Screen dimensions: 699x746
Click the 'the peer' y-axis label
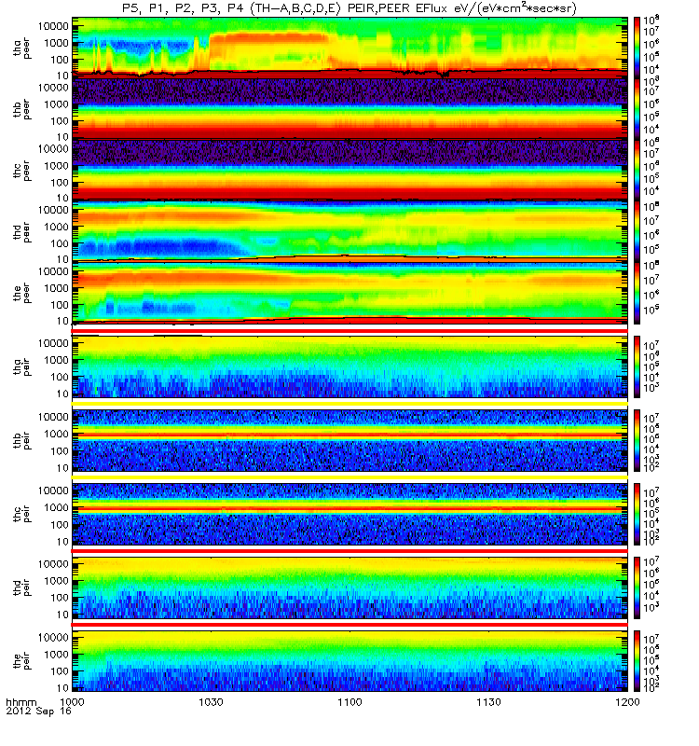21,293
